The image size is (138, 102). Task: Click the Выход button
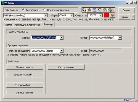click(126, 10)
